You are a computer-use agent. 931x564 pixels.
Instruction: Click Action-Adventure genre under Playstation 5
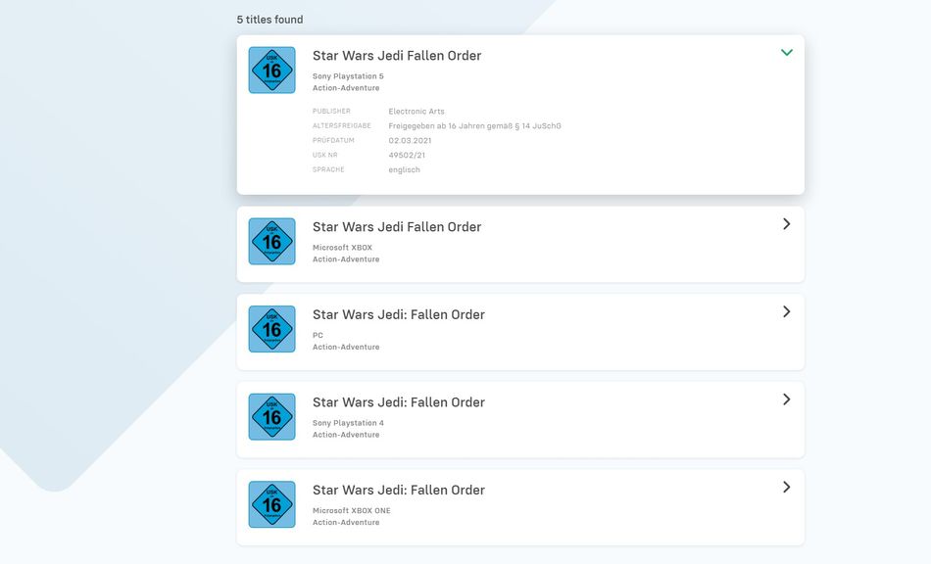pyautogui.click(x=346, y=88)
